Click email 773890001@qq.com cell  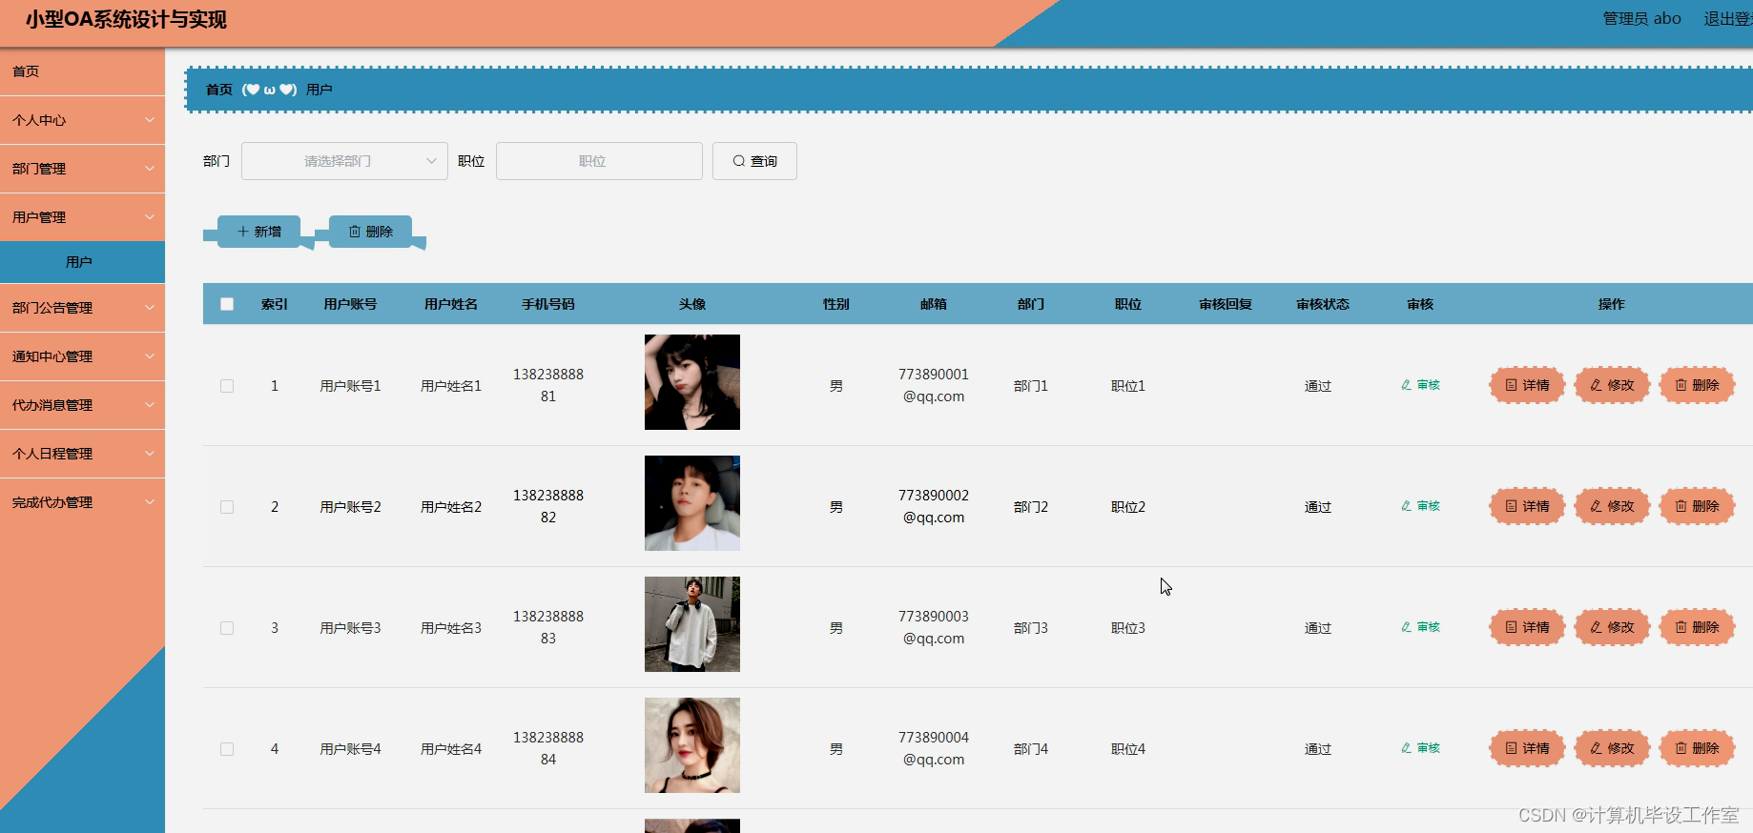point(934,385)
